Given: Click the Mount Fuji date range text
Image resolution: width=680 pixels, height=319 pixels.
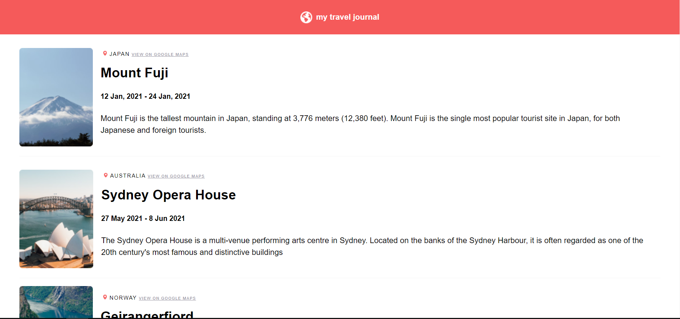Looking at the screenshot, I should (145, 96).
